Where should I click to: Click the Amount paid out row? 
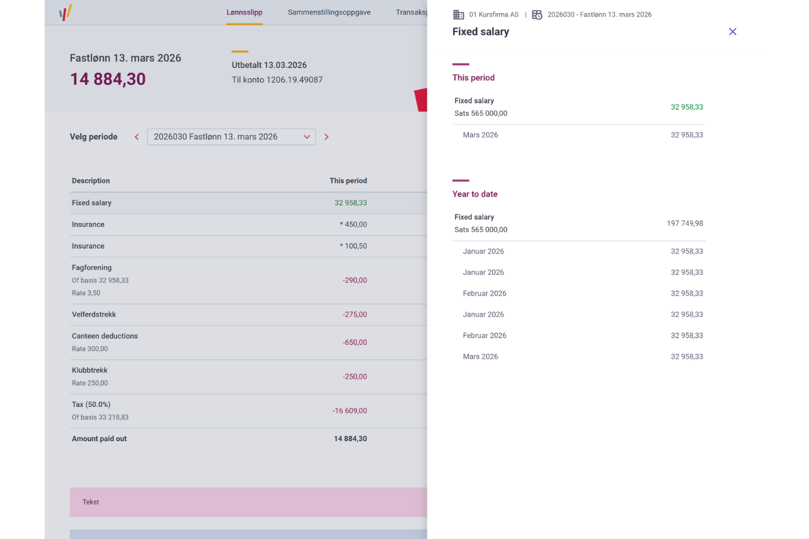pyautogui.click(x=248, y=439)
